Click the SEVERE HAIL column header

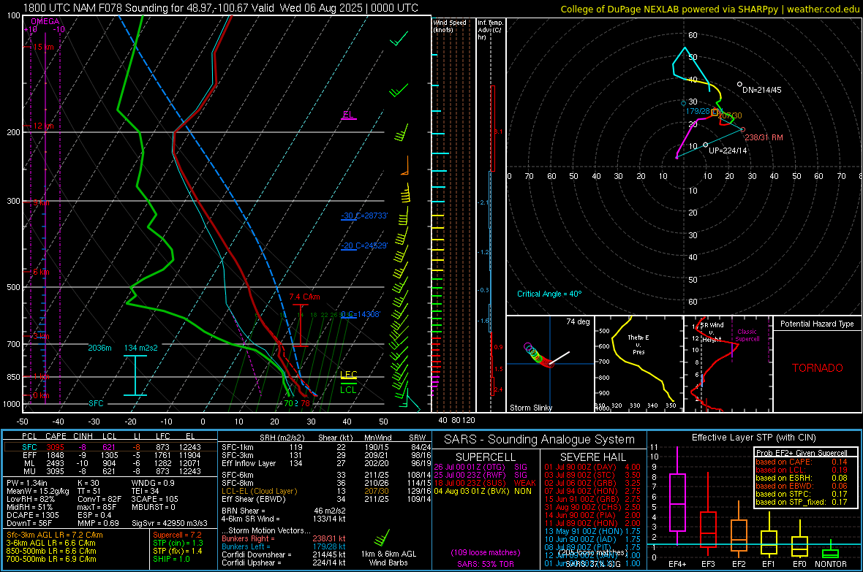(x=592, y=457)
